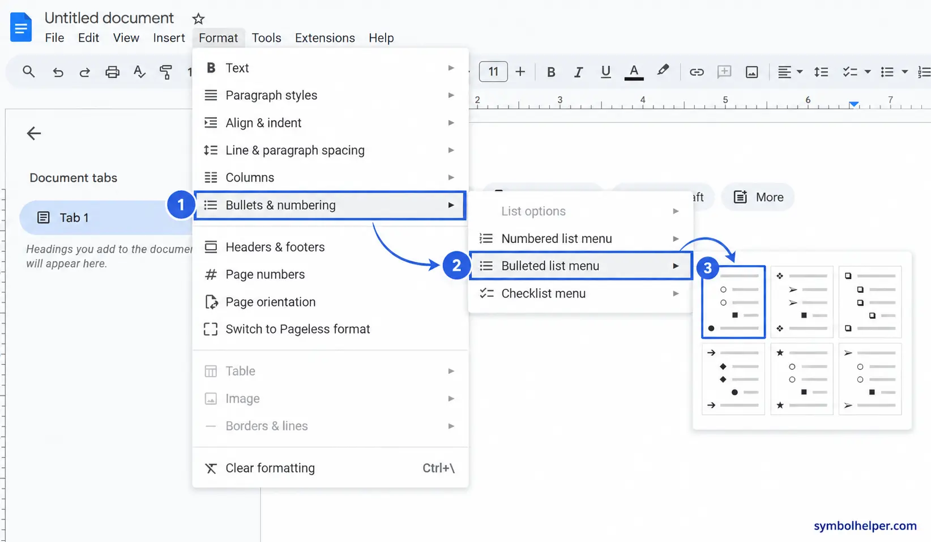
Task: Open the text color picker
Action: tap(634, 72)
